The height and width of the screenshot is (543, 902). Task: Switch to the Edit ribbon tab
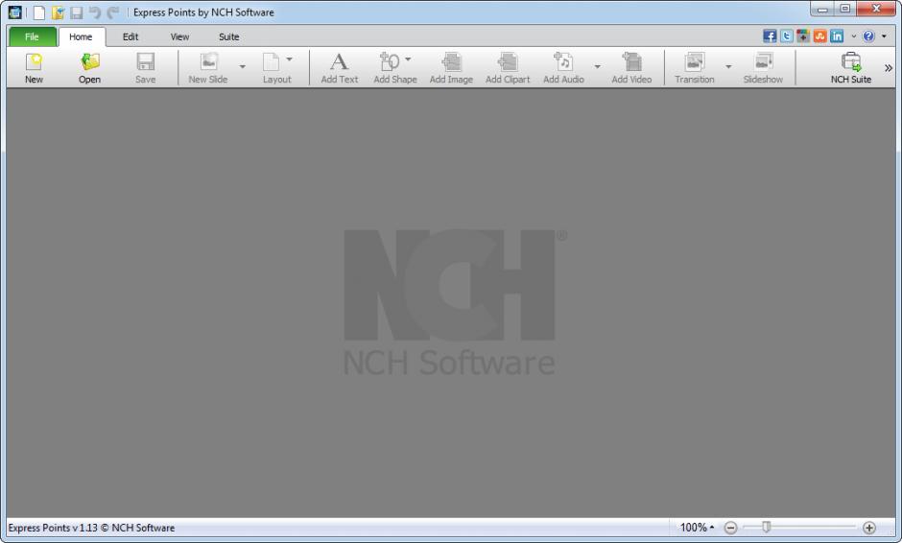[x=131, y=36]
